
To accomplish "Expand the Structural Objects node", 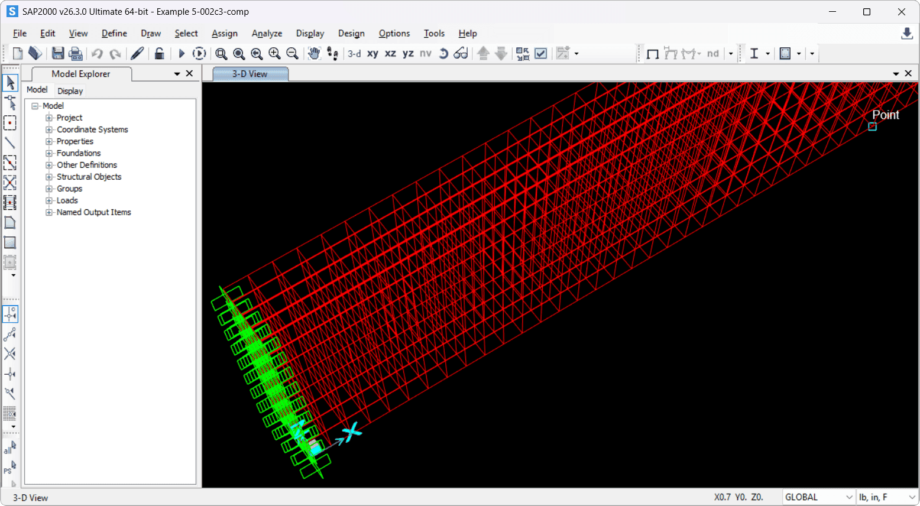I will coord(49,177).
